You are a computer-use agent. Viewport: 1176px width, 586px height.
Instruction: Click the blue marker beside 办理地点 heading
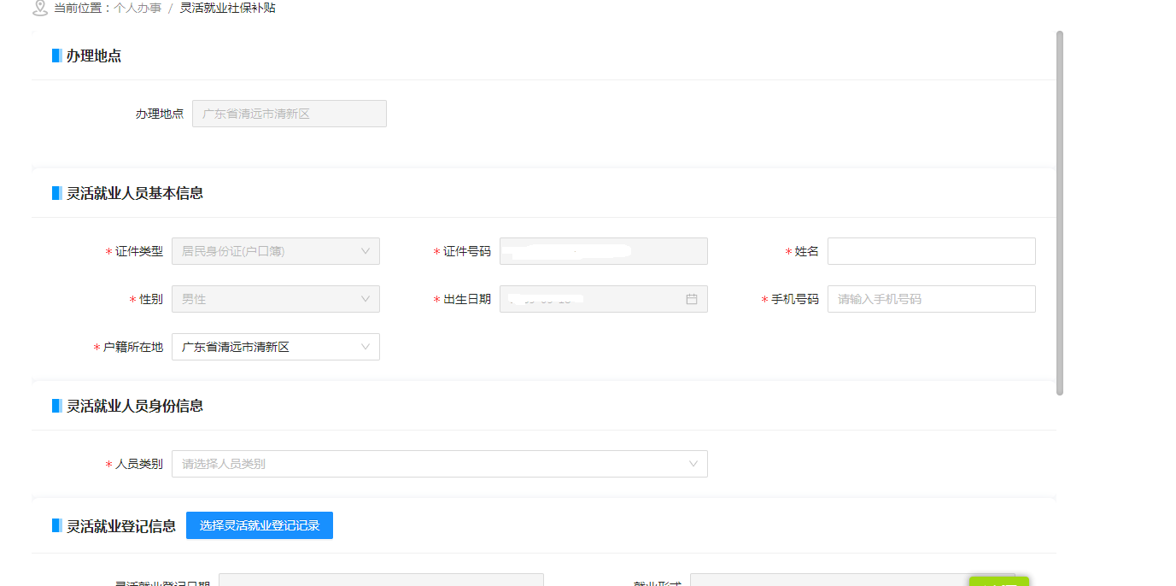56,56
